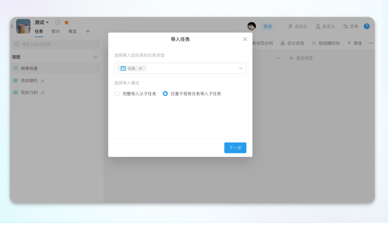Switch to the 统计 tab

click(x=56, y=32)
